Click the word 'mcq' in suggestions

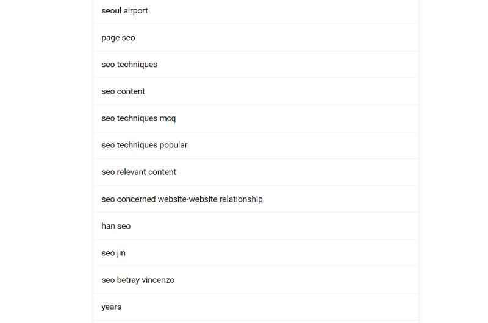pos(168,119)
